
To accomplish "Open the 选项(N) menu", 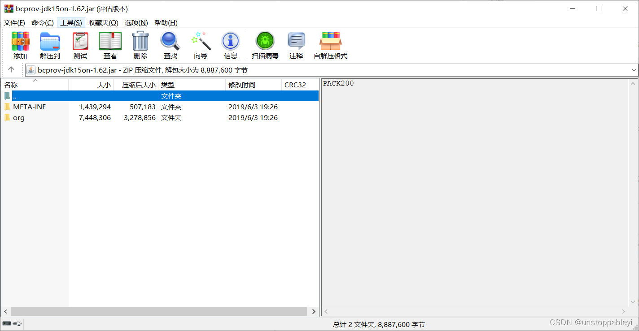I will 136,23.
